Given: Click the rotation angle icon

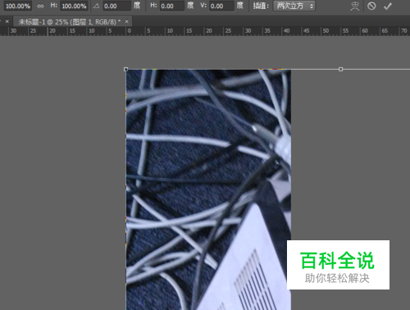Looking at the screenshot, I should pyautogui.click(x=96, y=6).
